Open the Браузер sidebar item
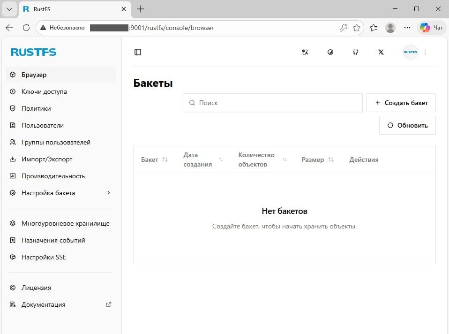449x334 pixels. pos(61,75)
